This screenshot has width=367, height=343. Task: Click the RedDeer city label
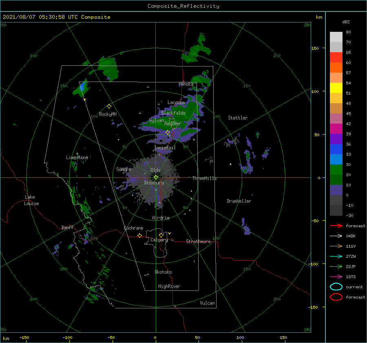(173, 124)
